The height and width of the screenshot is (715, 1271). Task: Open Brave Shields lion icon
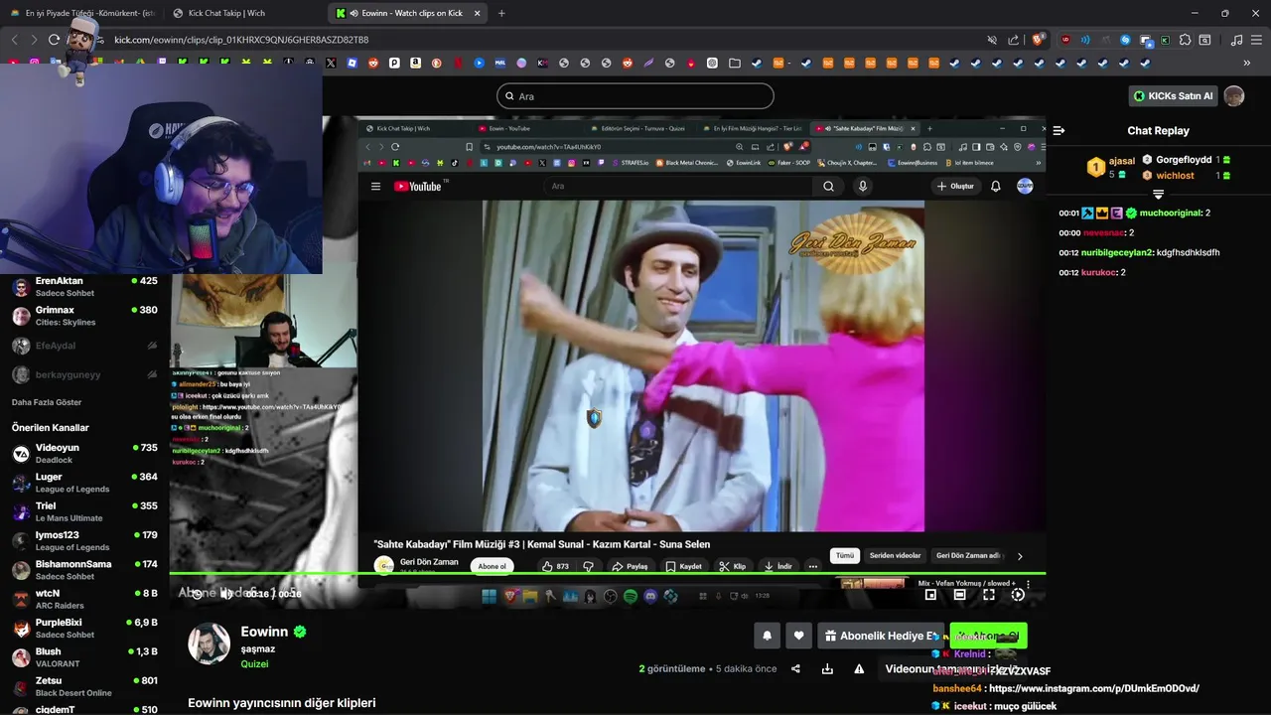pos(1038,40)
